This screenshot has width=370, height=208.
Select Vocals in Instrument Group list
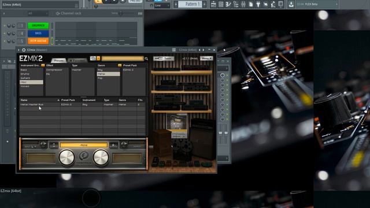31,86
